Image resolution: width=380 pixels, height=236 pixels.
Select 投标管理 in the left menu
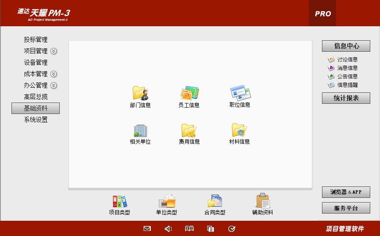[x=36, y=40]
